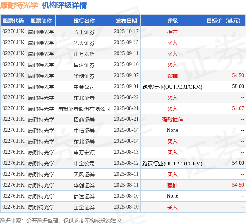Screen dimensions: 246x224
Task: Select the date 2025-10-17
Action: [126, 32]
